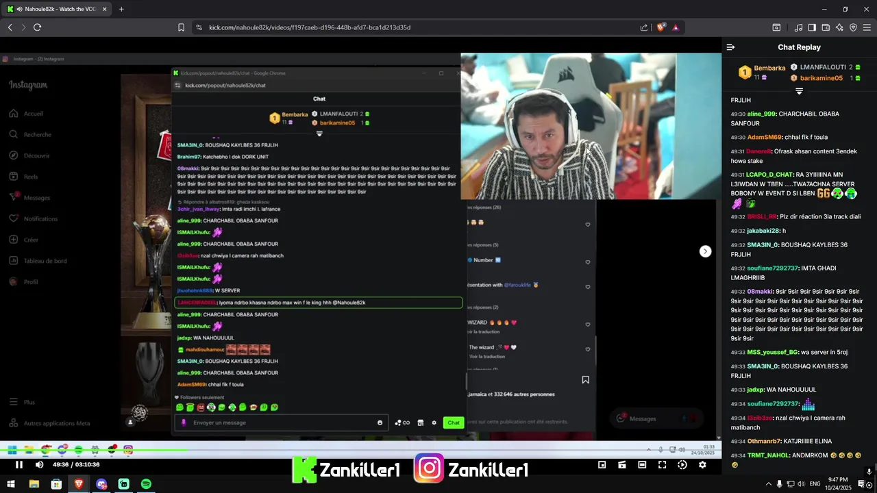Click Créer in Instagram sidebar

click(31, 240)
